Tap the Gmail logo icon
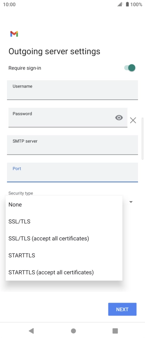 pos(14,34)
